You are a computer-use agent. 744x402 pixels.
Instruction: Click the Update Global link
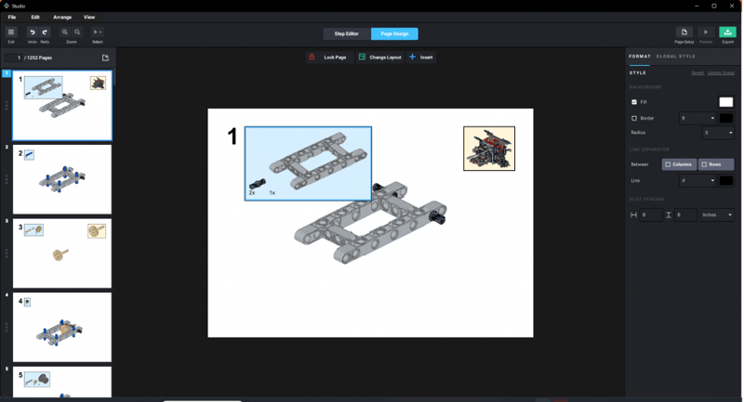(721, 73)
